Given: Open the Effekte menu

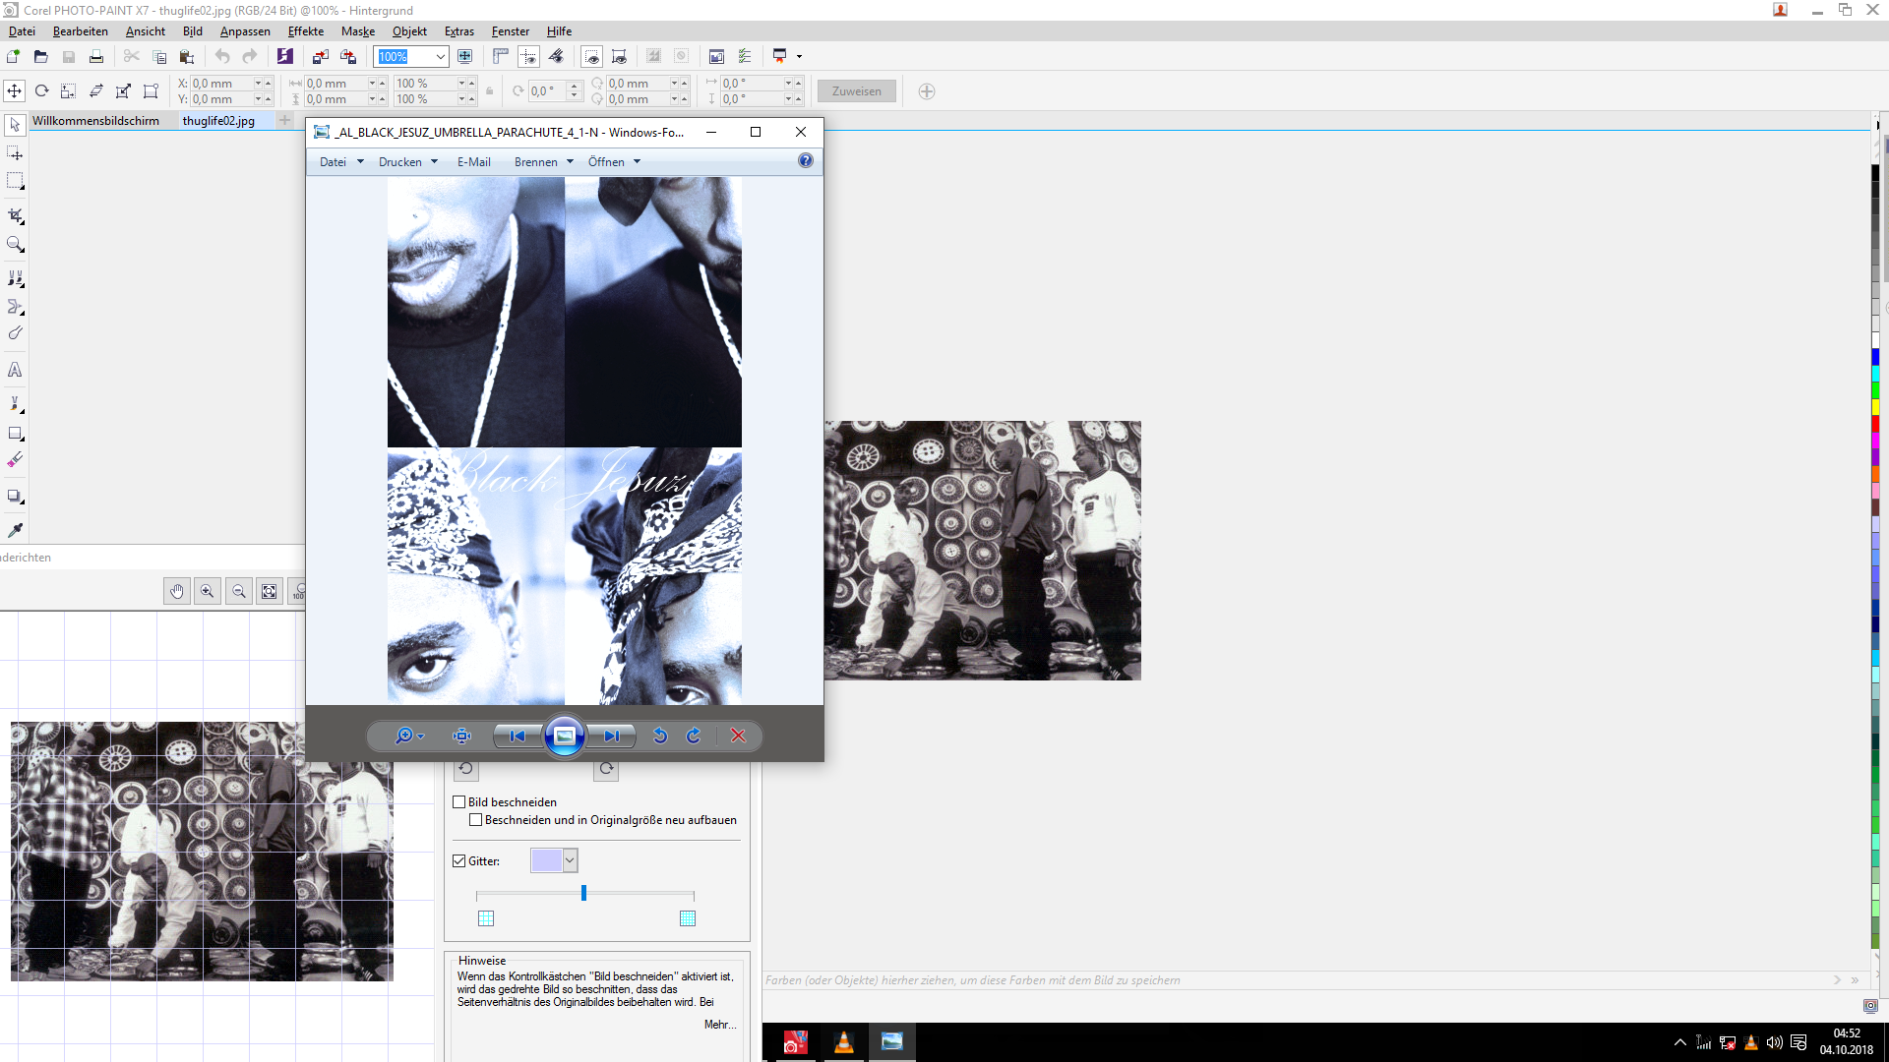Looking at the screenshot, I should pyautogui.click(x=306, y=31).
